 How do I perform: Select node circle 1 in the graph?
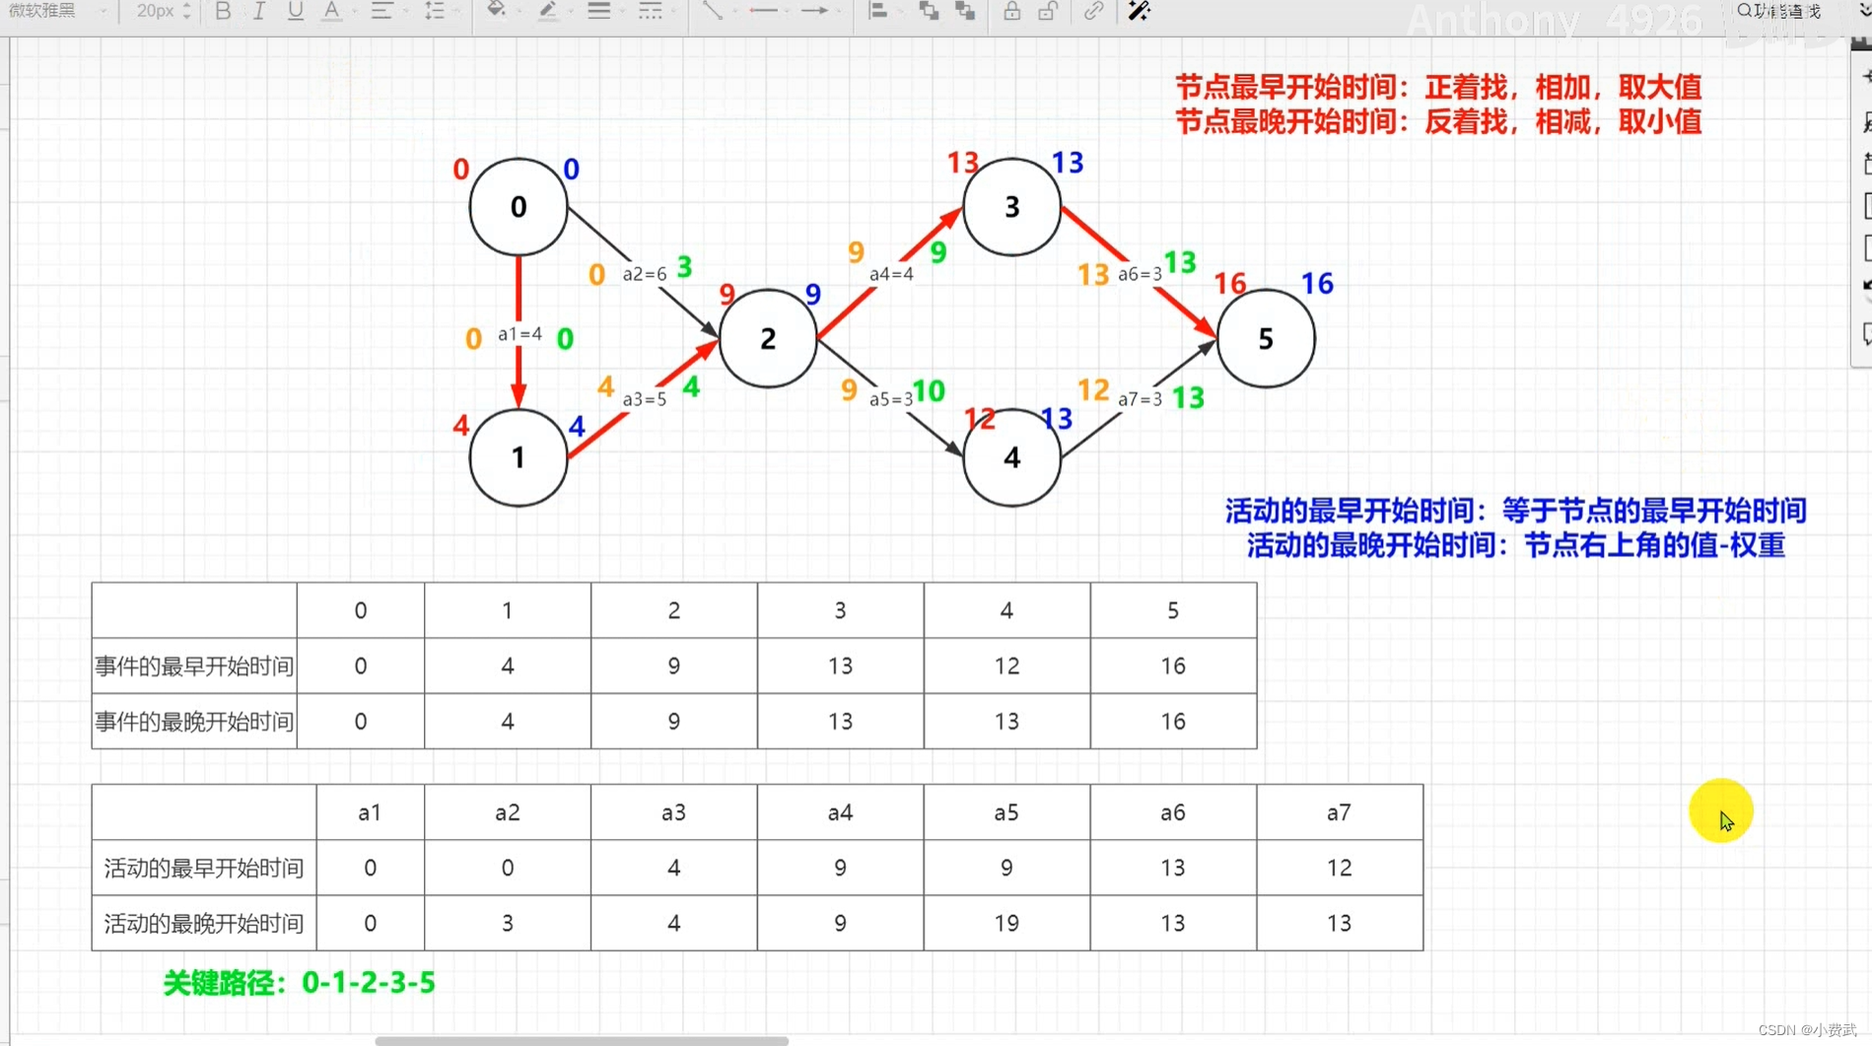(519, 457)
